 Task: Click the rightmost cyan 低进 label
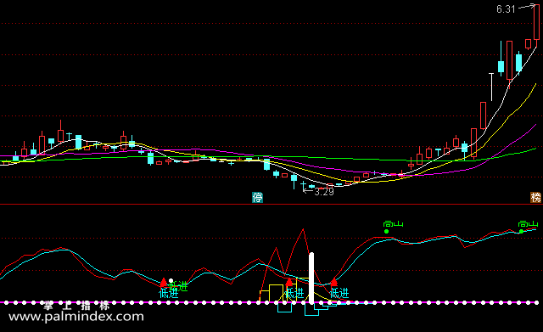tap(339, 293)
